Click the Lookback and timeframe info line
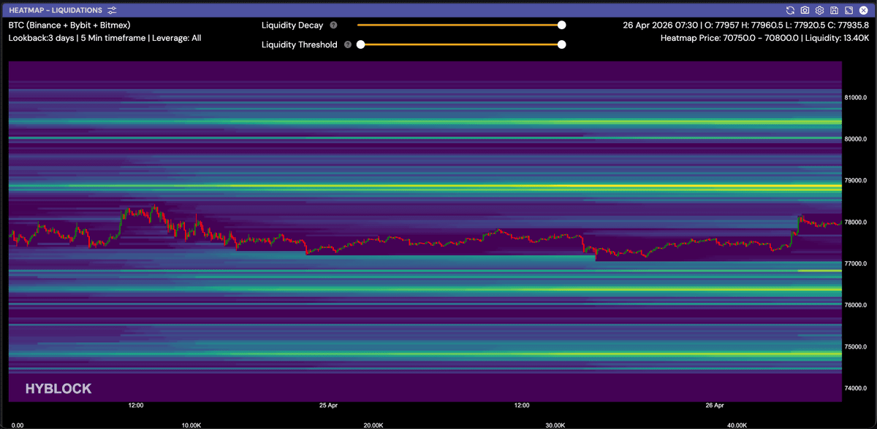This screenshot has width=877, height=429. (105, 38)
